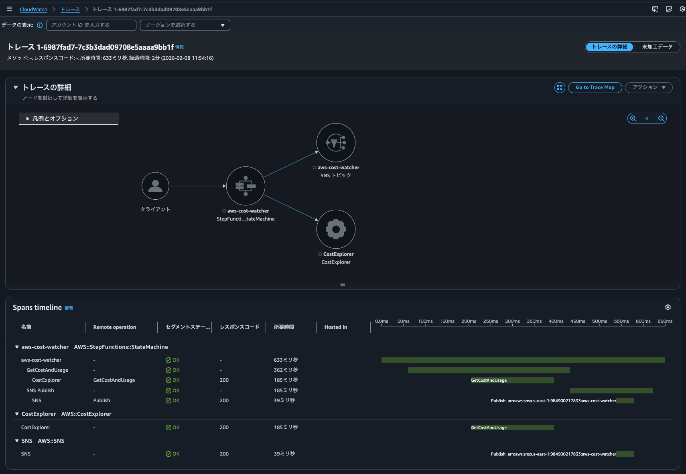The width and height of the screenshot is (686, 474).
Task: Collapse the CostExplorer AWS::CostExplorer group
Action: (x=17, y=414)
